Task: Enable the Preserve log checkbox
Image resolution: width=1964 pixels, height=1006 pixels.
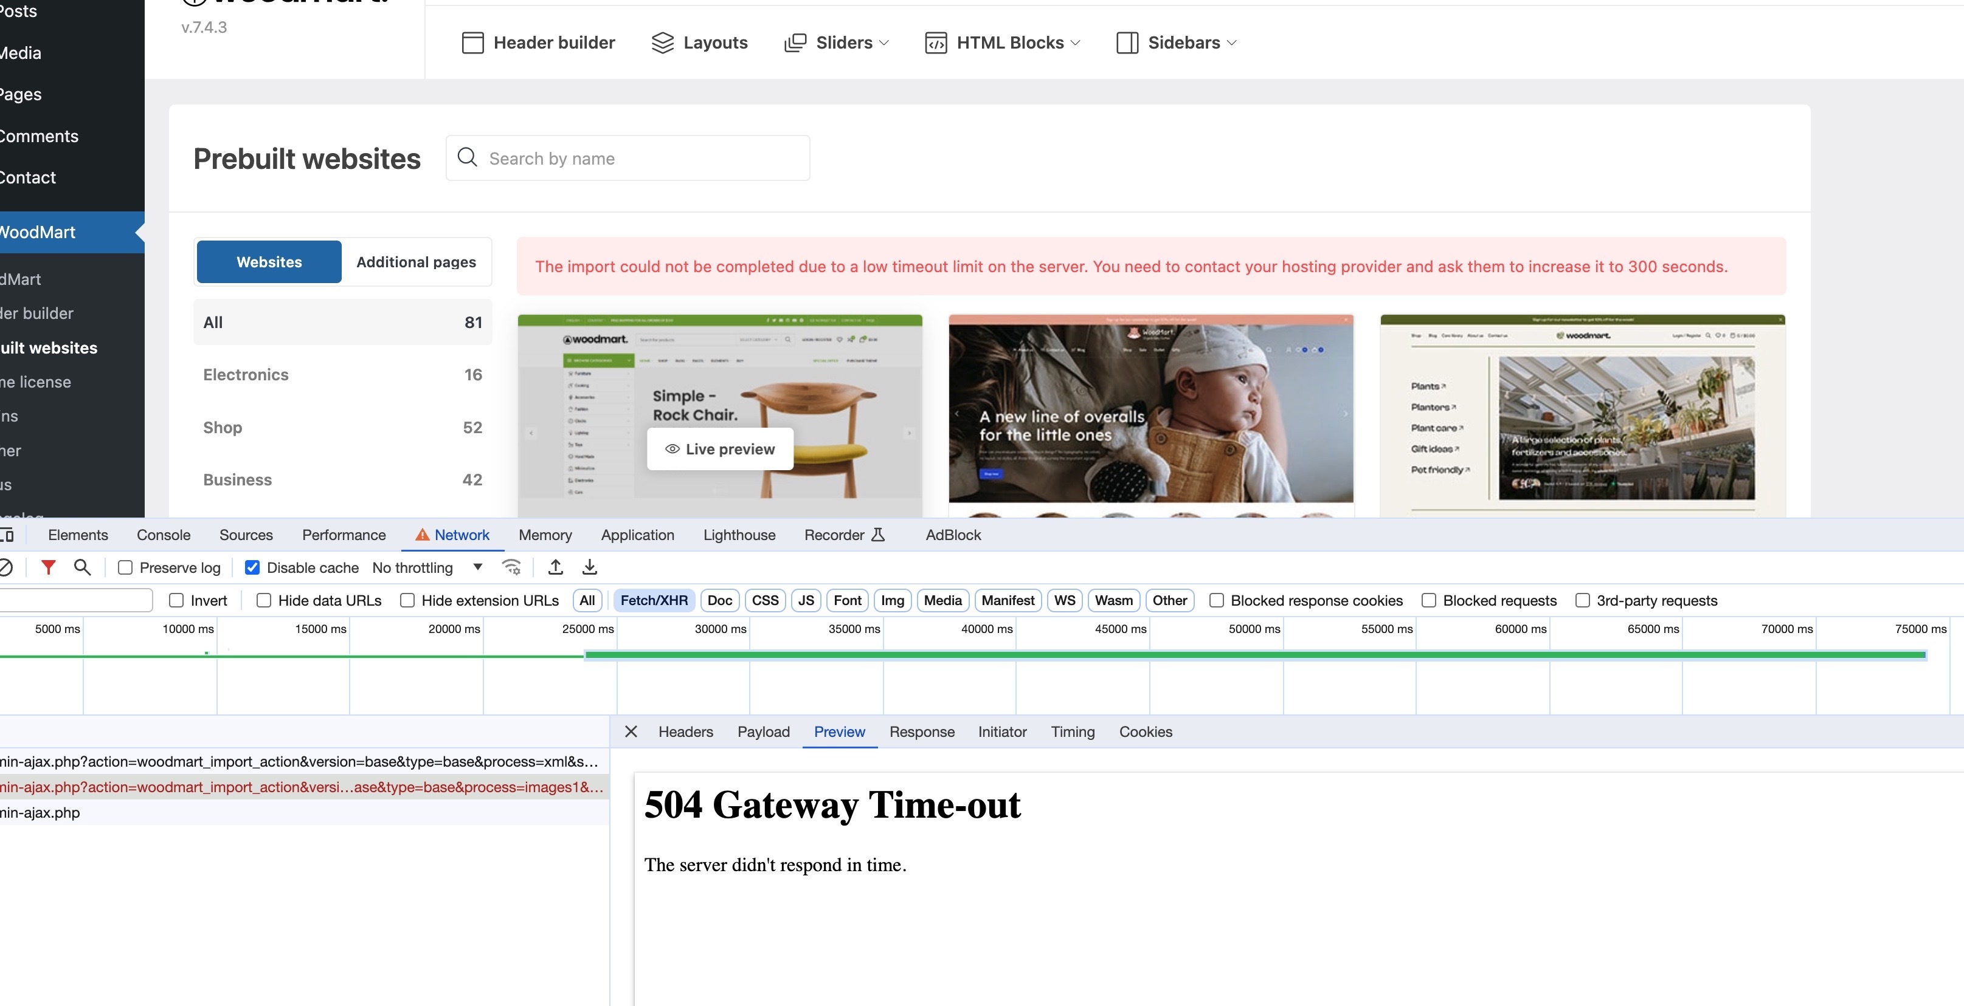Action: tap(126, 567)
